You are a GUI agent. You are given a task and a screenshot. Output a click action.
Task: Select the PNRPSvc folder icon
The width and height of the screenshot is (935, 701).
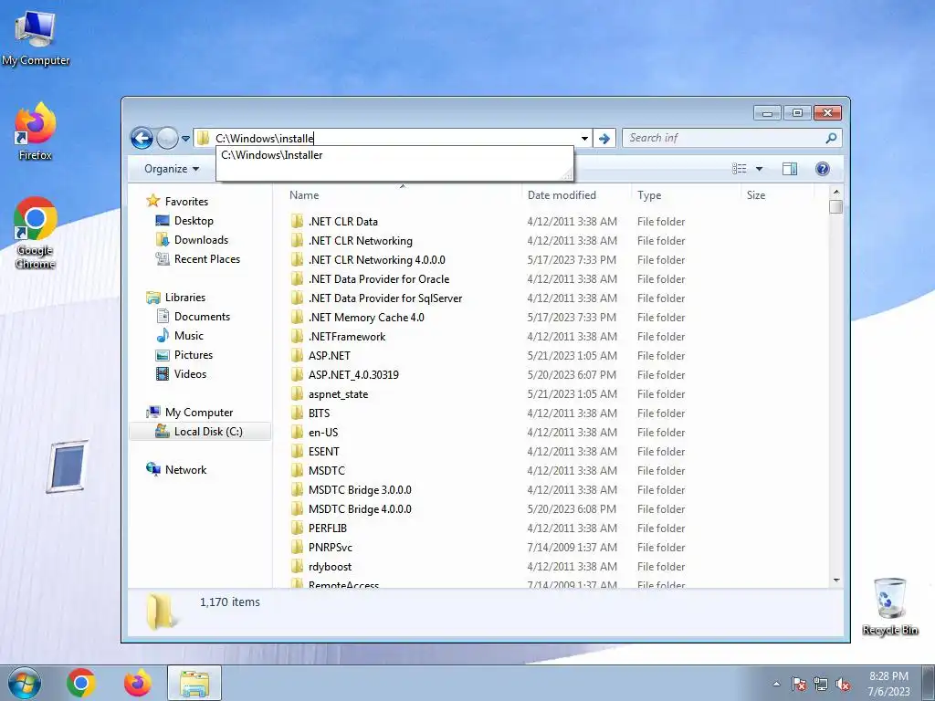(x=297, y=548)
